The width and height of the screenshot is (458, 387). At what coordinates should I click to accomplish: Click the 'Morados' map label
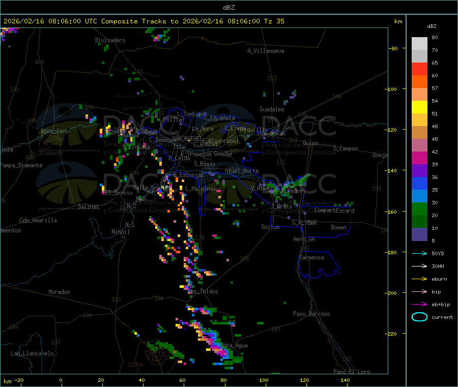(60, 292)
